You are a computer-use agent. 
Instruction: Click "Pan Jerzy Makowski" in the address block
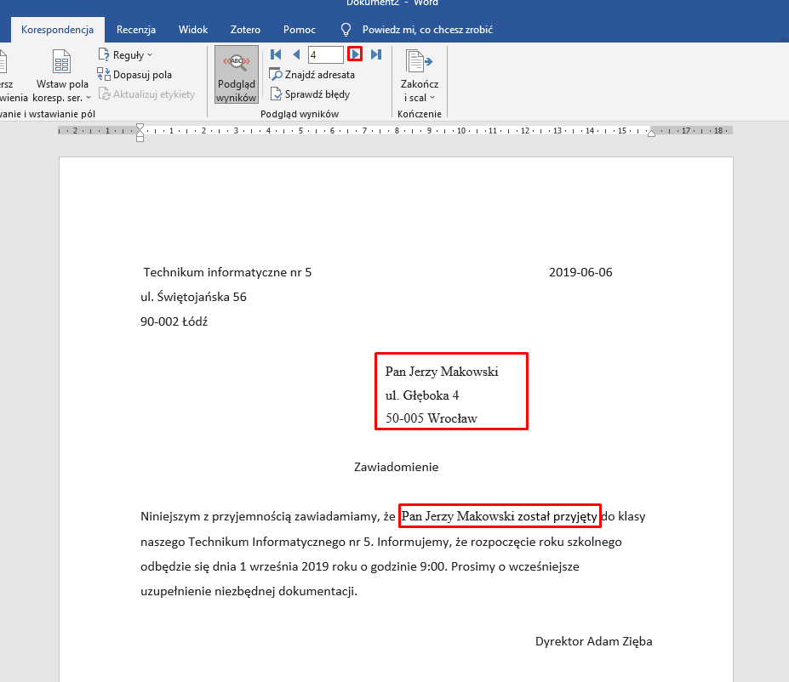pos(442,372)
